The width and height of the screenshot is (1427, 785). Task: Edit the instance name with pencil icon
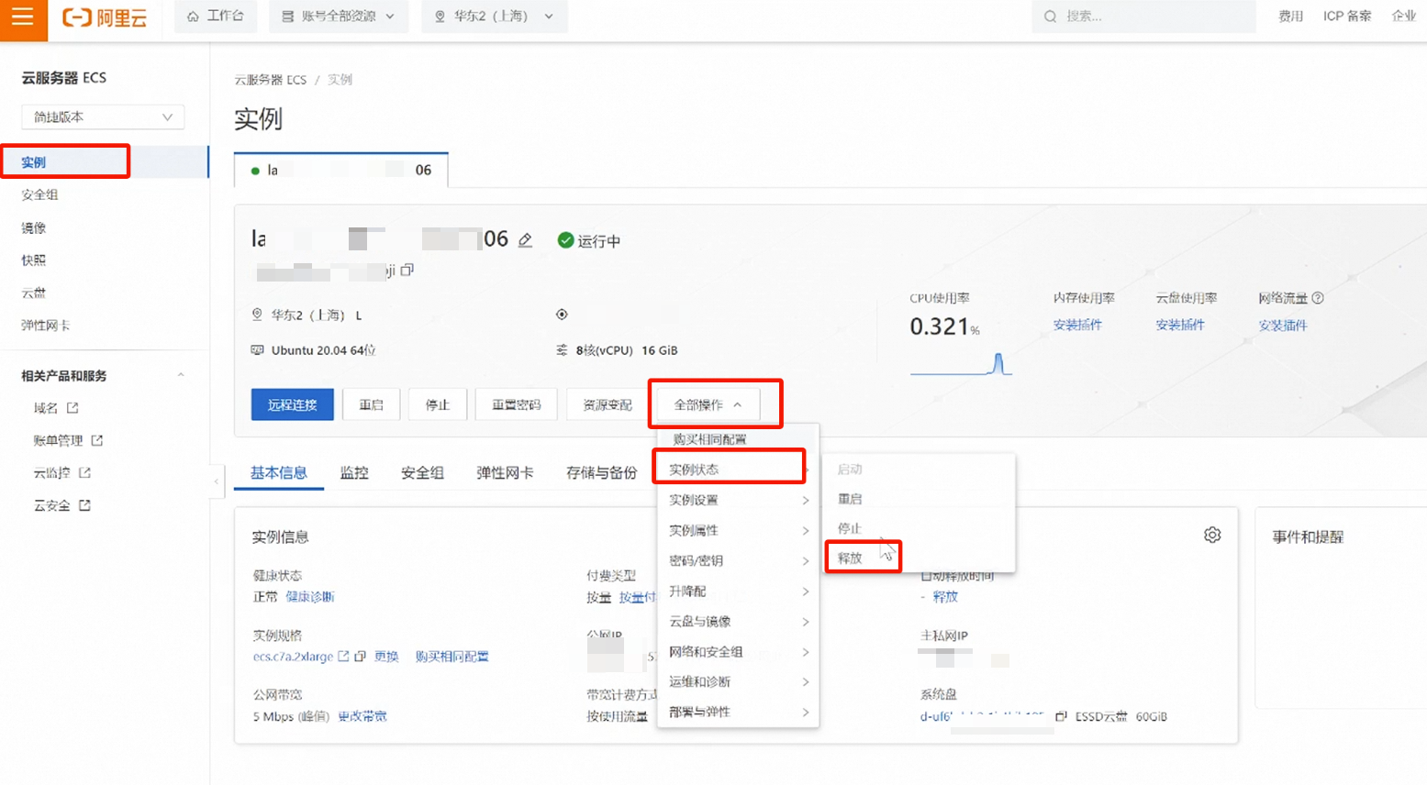(525, 240)
